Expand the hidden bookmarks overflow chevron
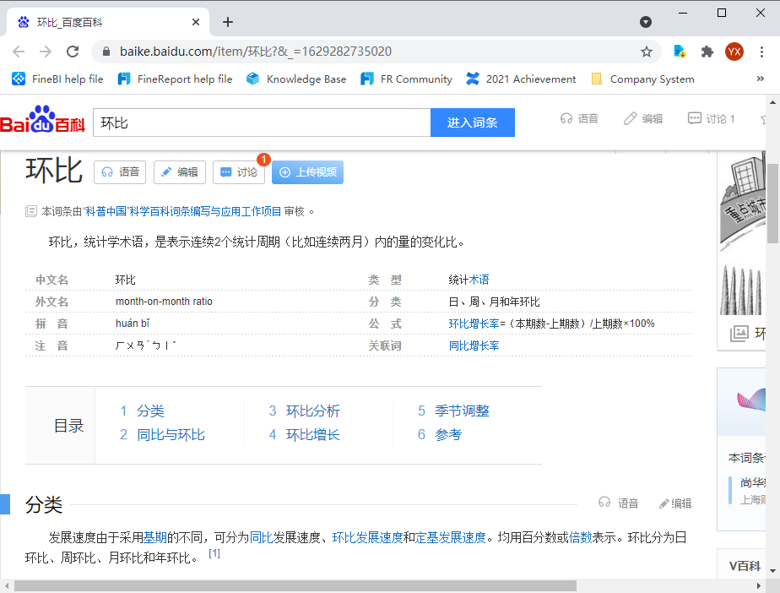The width and height of the screenshot is (780, 593). (x=760, y=79)
